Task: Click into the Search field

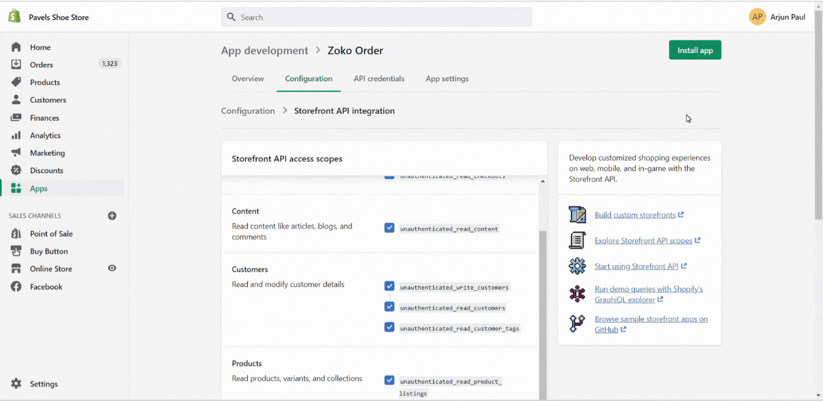Action: [376, 17]
